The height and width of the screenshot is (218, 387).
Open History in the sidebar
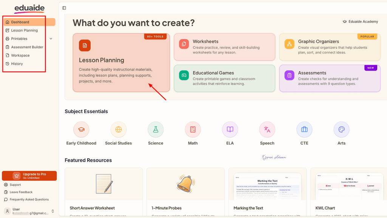pyautogui.click(x=17, y=64)
